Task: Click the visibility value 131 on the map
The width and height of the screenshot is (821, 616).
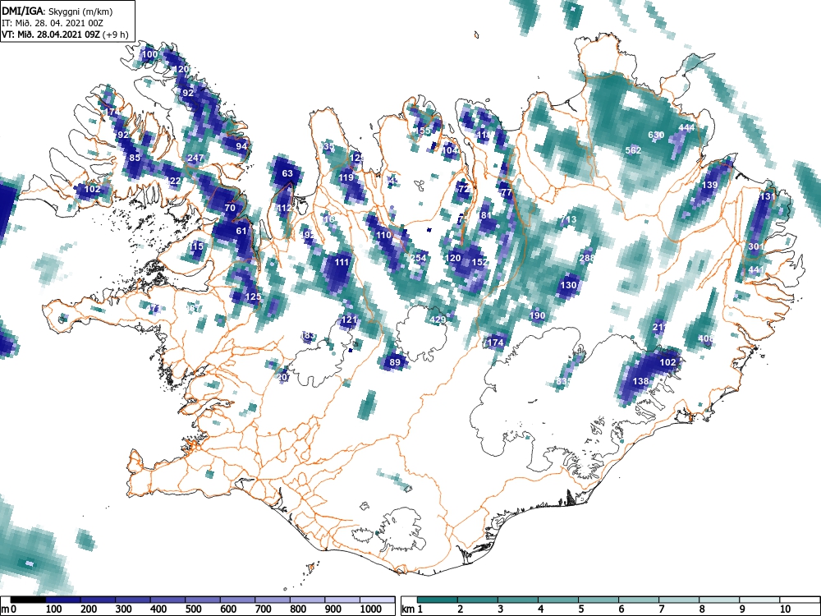Action: [x=767, y=196]
